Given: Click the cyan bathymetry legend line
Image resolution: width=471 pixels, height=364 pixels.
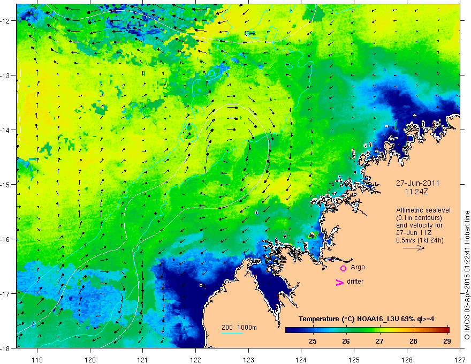Looking at the screenshot, I should pos(232,333).
